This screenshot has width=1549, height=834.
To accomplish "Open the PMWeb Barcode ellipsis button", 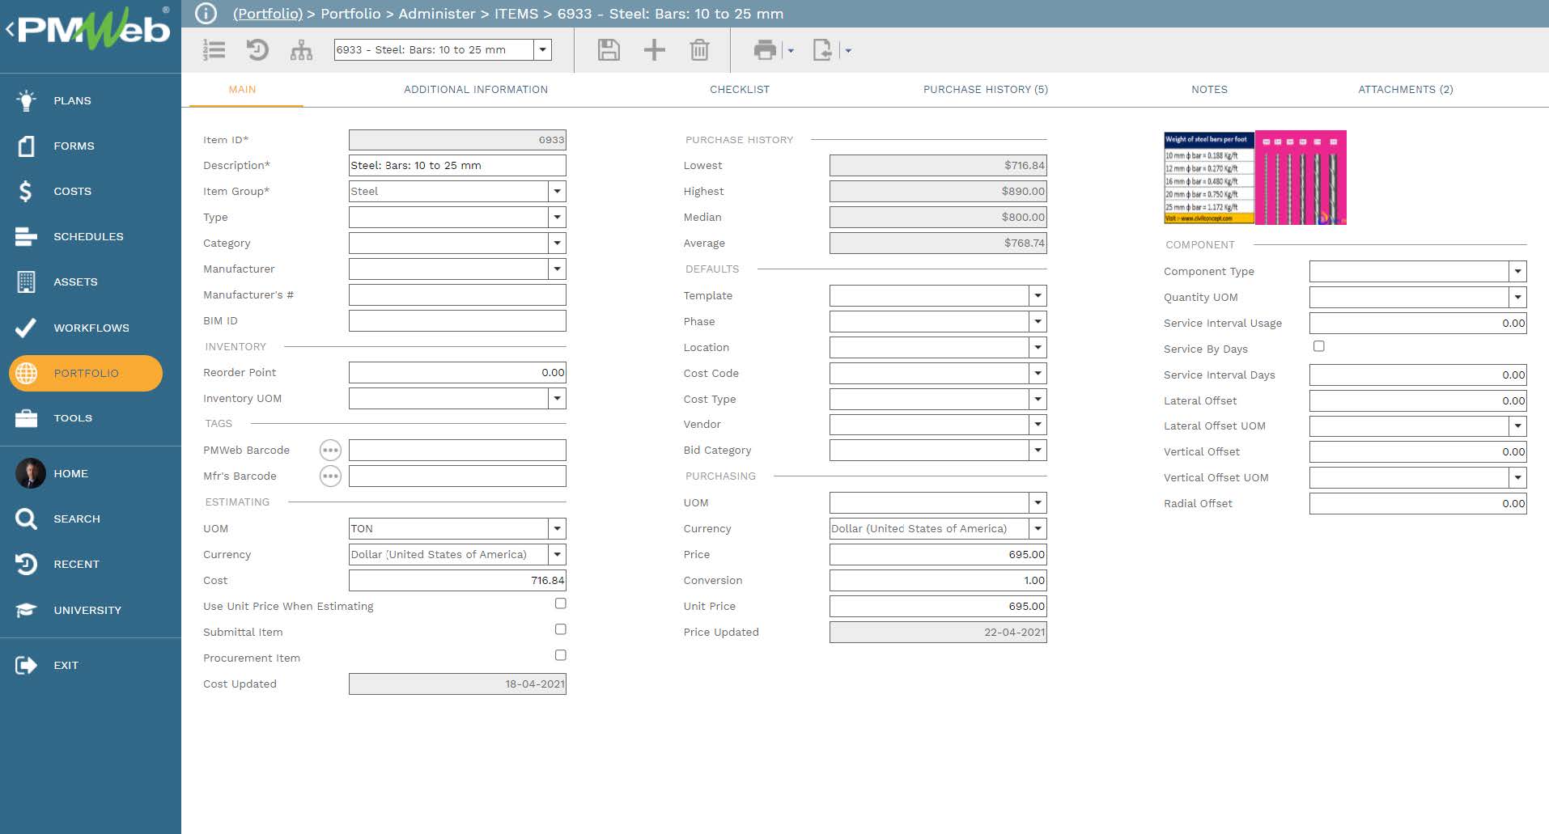I will pyautogui.click(x=330, y=451).
